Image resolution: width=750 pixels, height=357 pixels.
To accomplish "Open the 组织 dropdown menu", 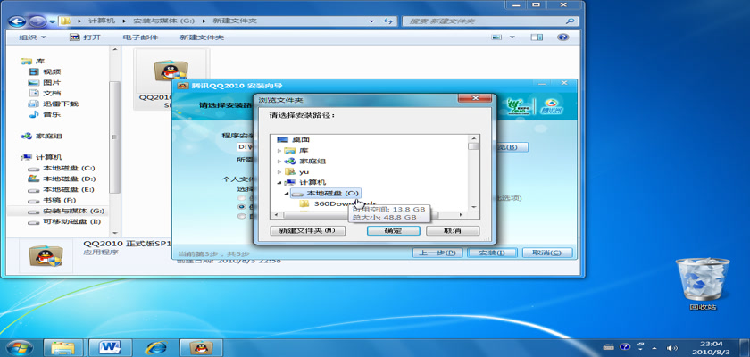I will coord(32,37).
